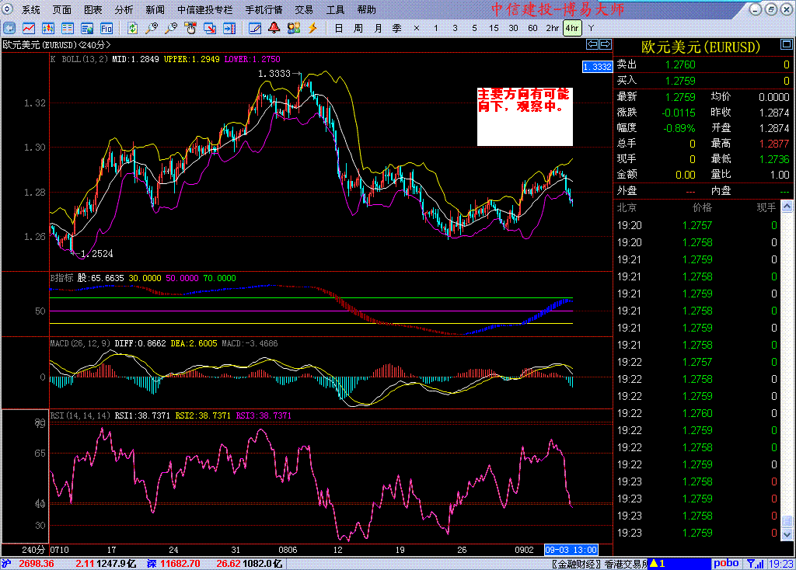Click the candlestick chart toolbar icon

pos(47,28)
